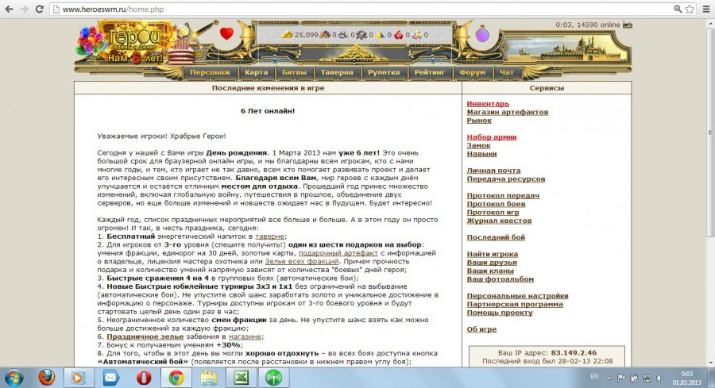715x388 pixels.
Task: Open Ваши кланы link
Action: pyautogui.click(x=489, y=271)
